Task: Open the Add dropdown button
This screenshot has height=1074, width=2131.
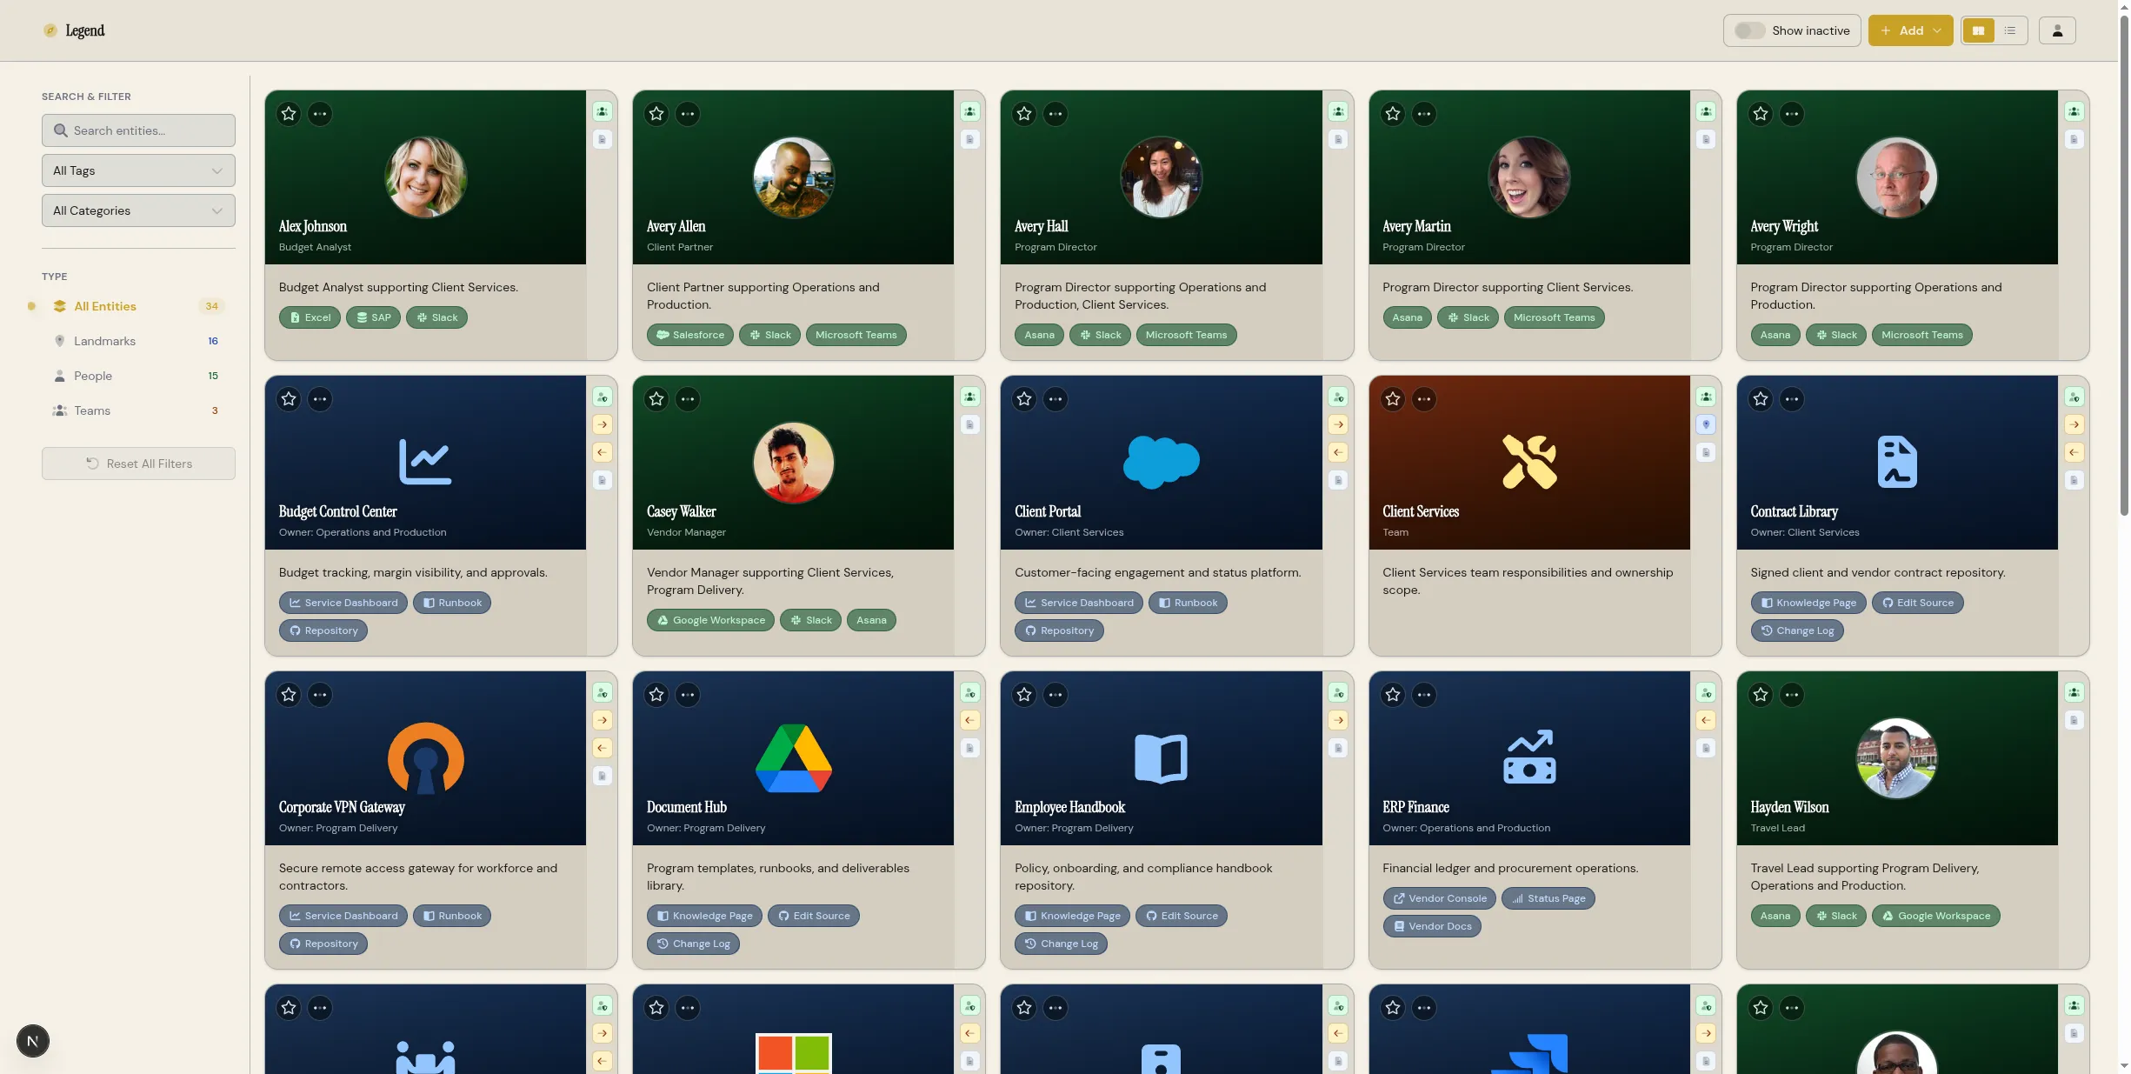Action: click(x=1910, y=30)
